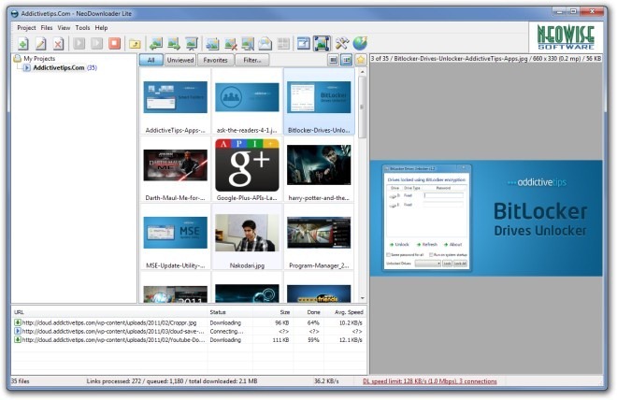Open the View menu
The height and width of the screenshot is (400, 617).
pos(64,27)
